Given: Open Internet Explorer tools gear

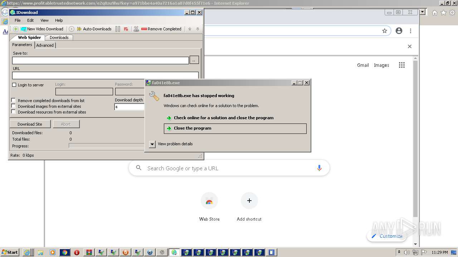Looking at the screenshot, I should [452, 12].
